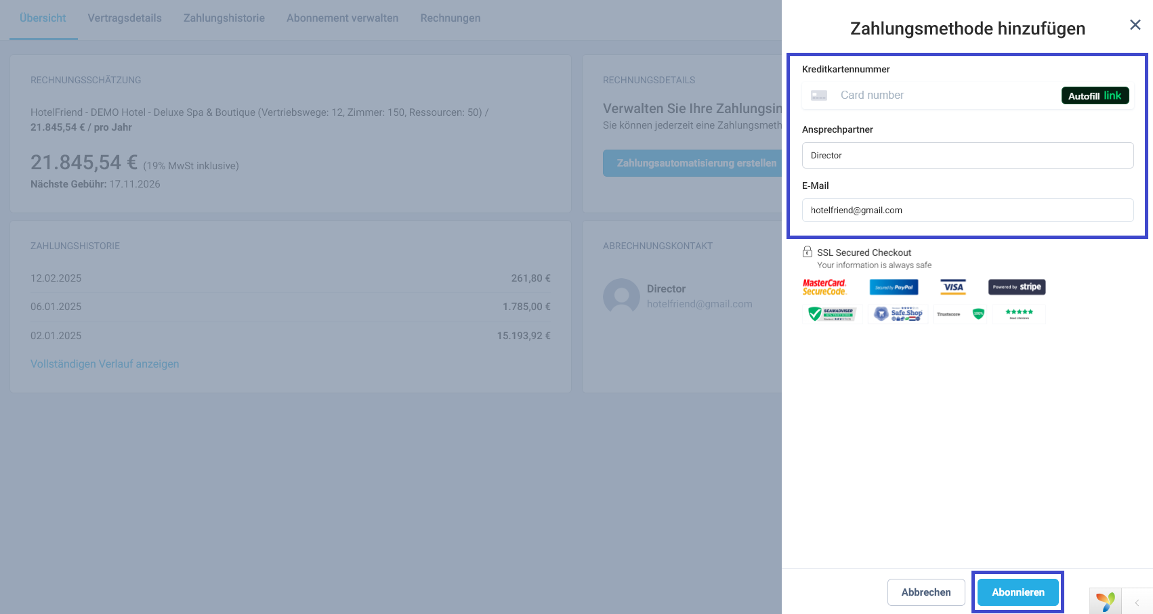Open the Rechnungen tab
Image resolution: width=1153 pixels, height=614 pixels.
(450, 18)
